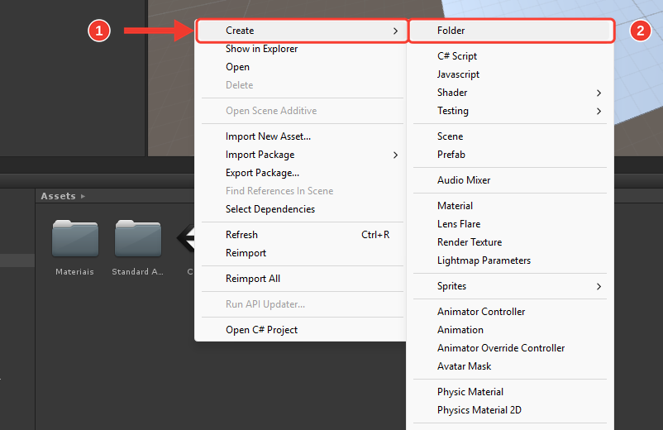Create a new Prefab

(x=451, y=155)
